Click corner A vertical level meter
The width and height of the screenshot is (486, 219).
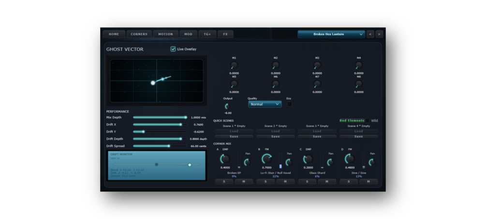(x=239, y=160)
